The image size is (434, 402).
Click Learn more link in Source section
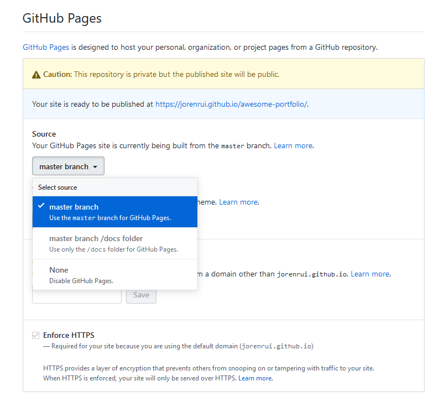click(x=293, y=146)
